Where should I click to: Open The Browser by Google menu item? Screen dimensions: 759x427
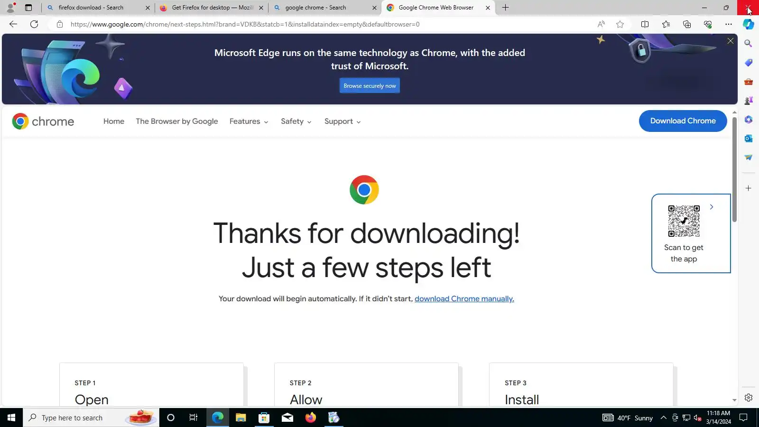177,121
